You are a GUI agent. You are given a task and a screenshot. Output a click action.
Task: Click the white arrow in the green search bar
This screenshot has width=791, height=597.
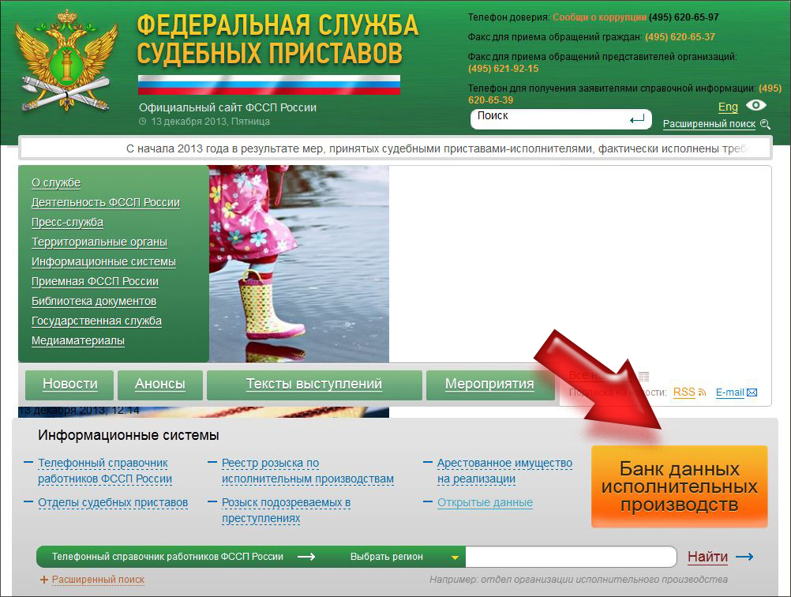306,557
